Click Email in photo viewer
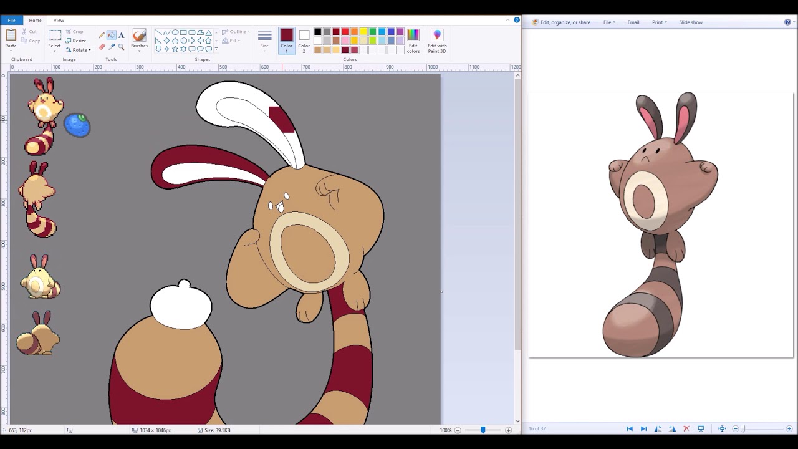 (x=633, y=22)
